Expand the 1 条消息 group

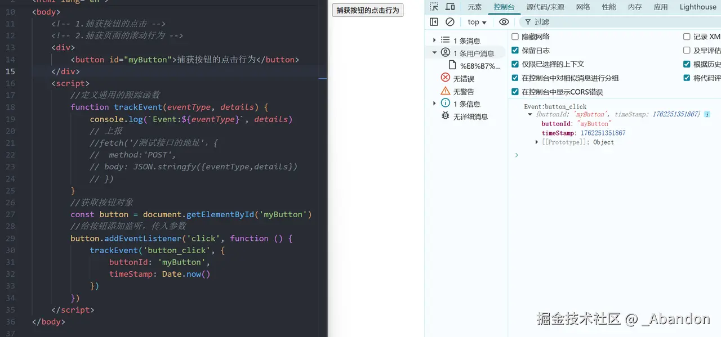click(x=434, y=41)
